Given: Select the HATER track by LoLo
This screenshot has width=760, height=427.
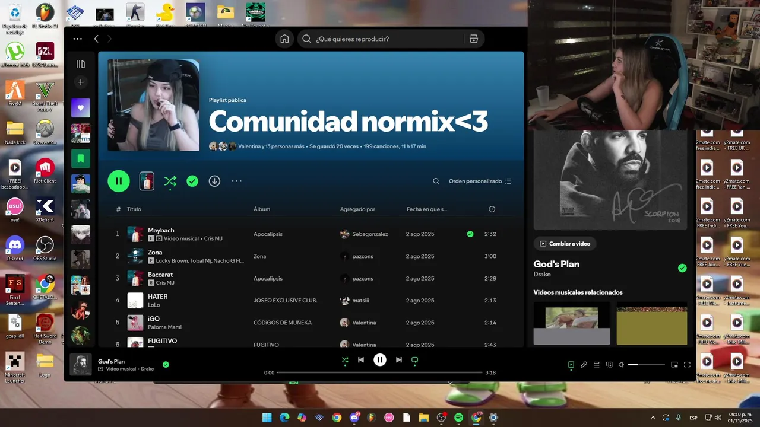Looking at the screenshot, I should 311,301.
